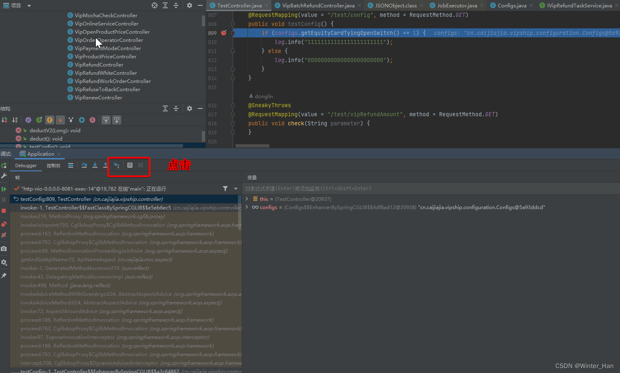Open Structure panel gear options
620x373 pixels.
click(x=190, y=108)
